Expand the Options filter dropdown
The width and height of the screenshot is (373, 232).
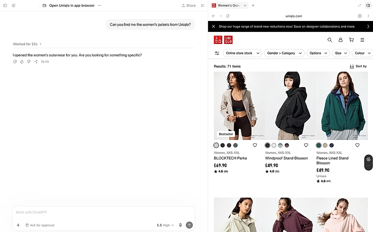pyautogui.click(x=318, y=53)
